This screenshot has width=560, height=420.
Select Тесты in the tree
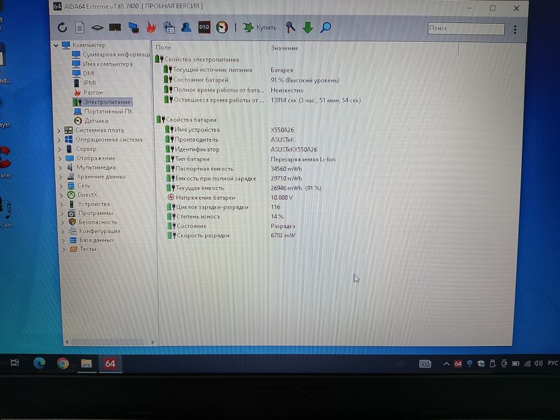point(83,249)
